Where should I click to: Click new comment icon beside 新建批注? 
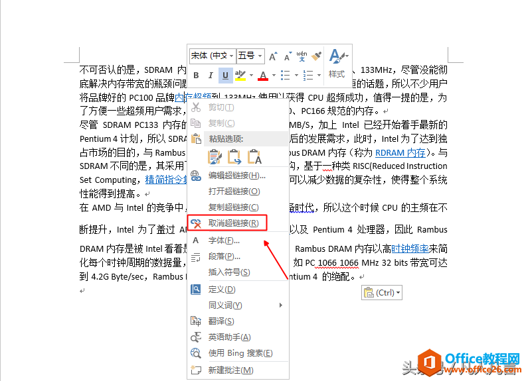pyautogui.click(x=195, y=370)
